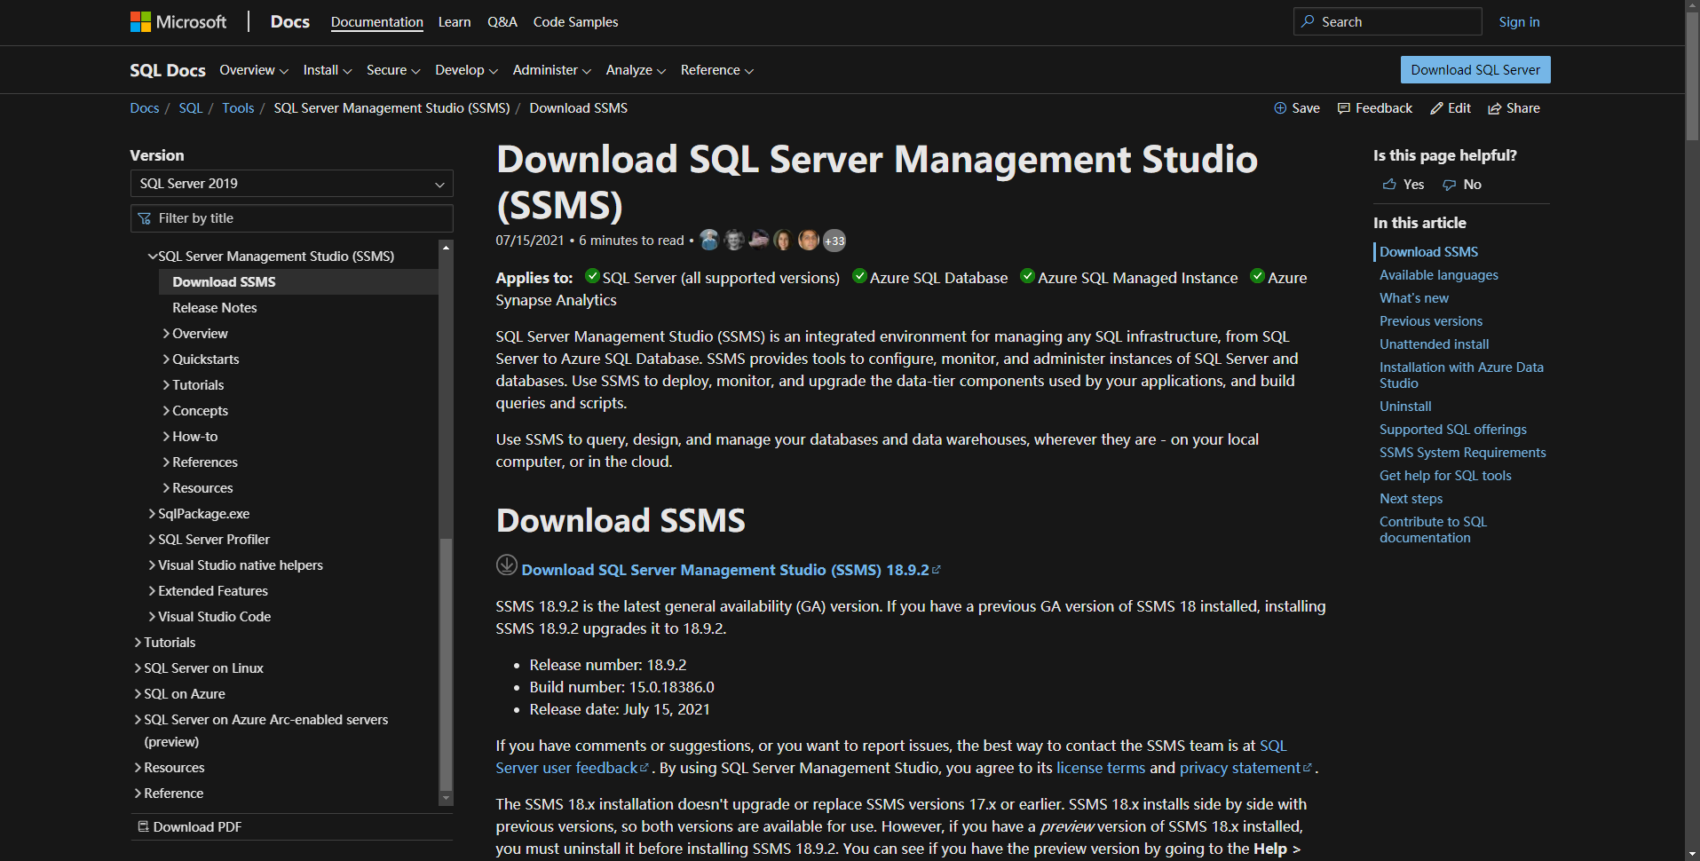Jump to Unattended install section
Viewport: 1700px width, 861px height.
[x=1435, y=344]
